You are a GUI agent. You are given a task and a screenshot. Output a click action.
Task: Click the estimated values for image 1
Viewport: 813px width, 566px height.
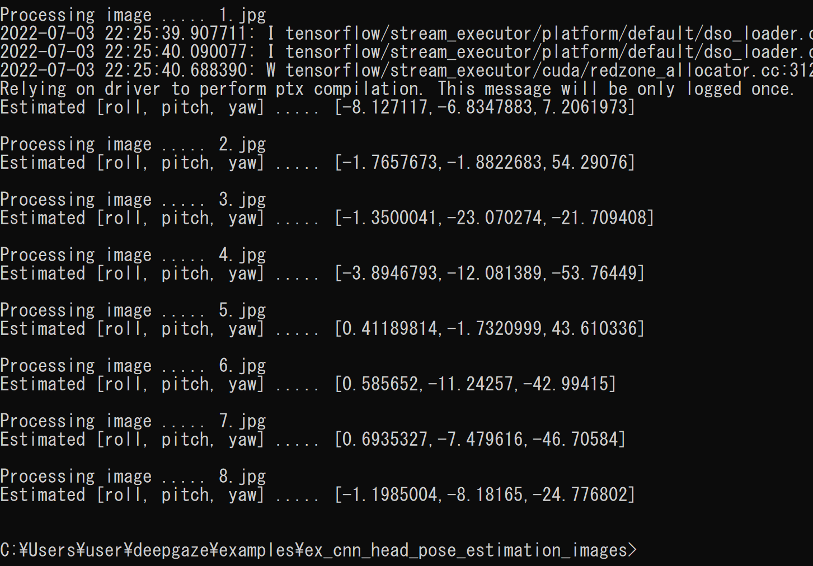[x=485, y=107]
